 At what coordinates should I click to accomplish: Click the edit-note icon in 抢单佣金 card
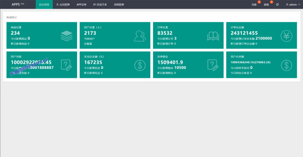[x=213, y=65]
